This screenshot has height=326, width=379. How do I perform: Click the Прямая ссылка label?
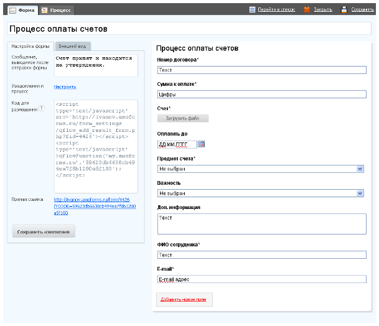pos(27,199)
